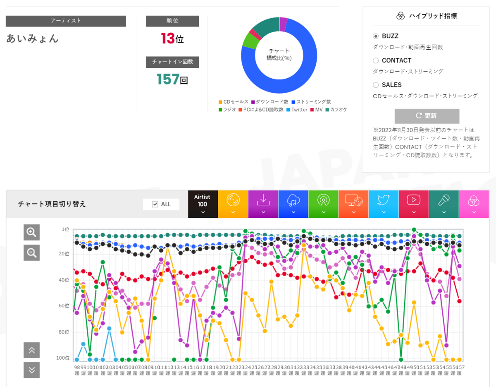Click the 1位 y-axis label
Screen dimensions: 496x387
tap(65, 229)
